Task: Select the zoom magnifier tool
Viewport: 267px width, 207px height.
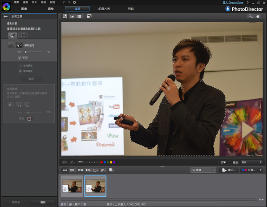Action: point(251,16)
